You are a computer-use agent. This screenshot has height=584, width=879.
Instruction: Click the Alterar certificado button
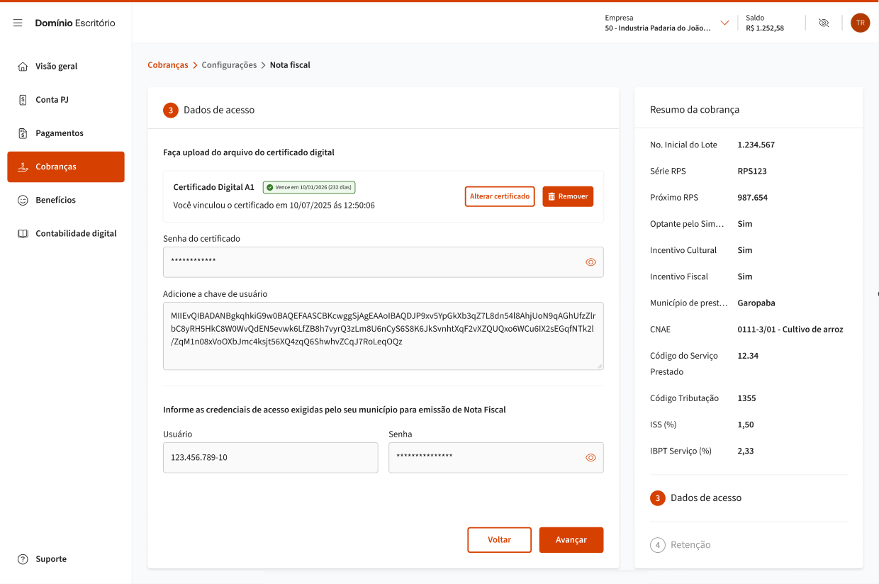[x=499, y=196]
